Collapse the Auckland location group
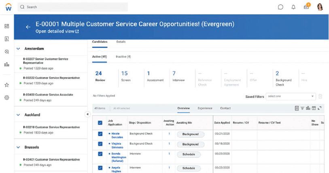Image resolution: width=329 pixels, height=173 pixels. coord(18,115)
